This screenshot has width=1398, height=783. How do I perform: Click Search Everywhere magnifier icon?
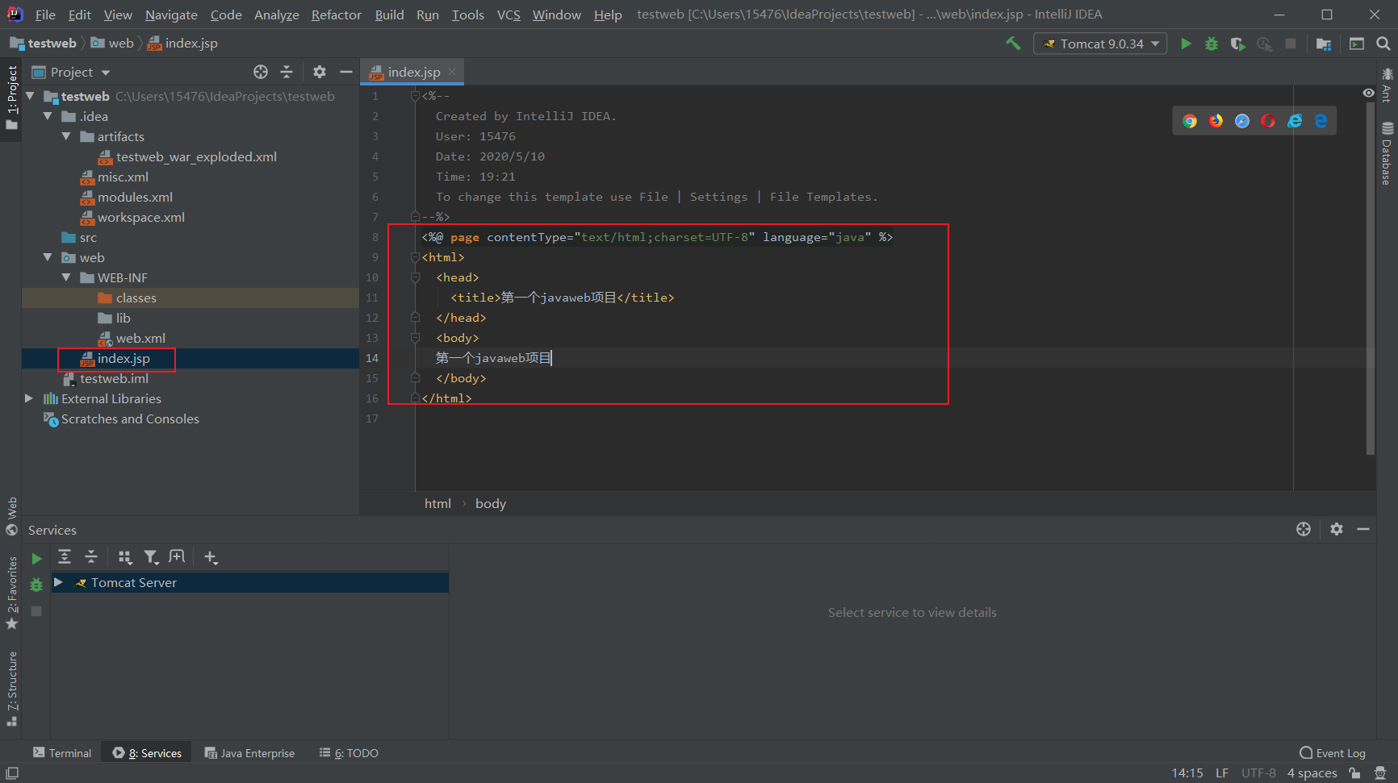[x=1383, y=44]
